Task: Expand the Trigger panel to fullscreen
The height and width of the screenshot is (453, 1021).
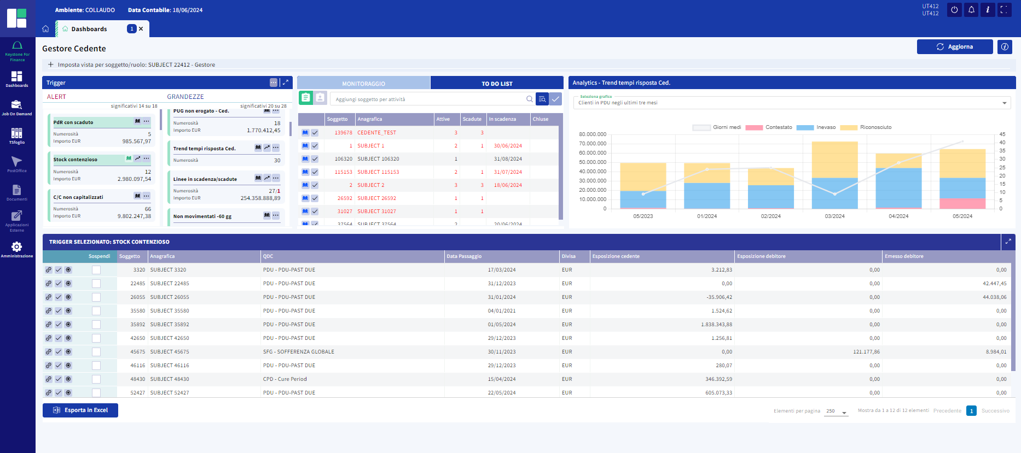Action: click(286, 83)
